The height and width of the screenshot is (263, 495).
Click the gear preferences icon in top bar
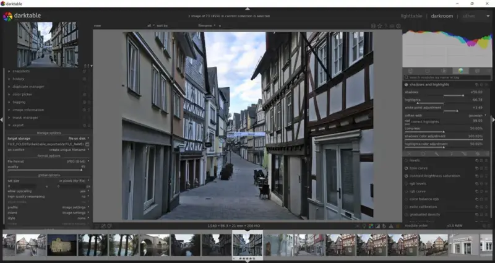click(x=398, y=26)
